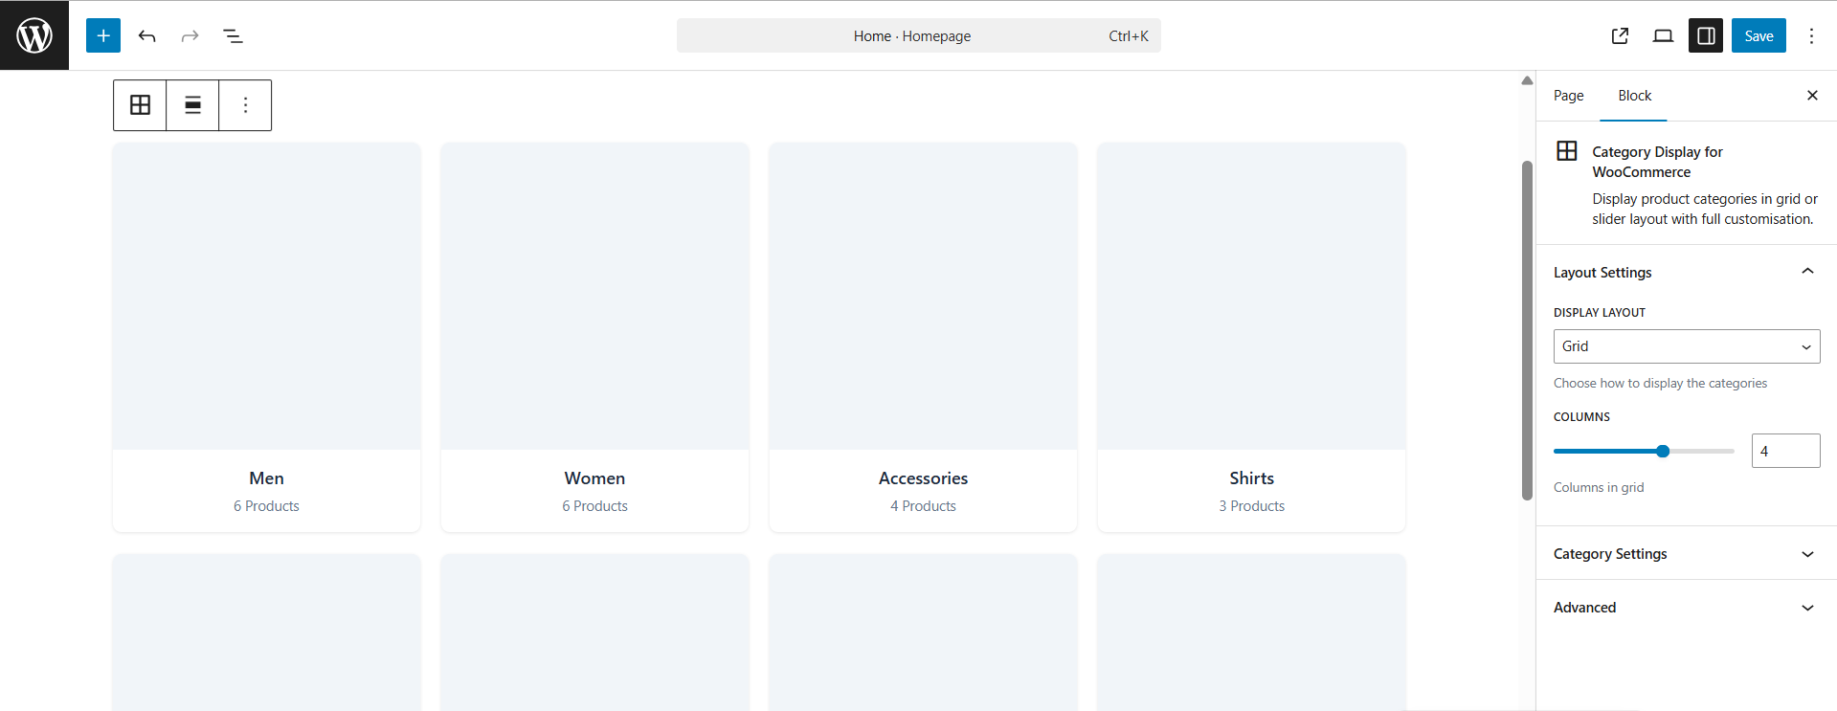Open the WordPress logo menu

point(34,35)
